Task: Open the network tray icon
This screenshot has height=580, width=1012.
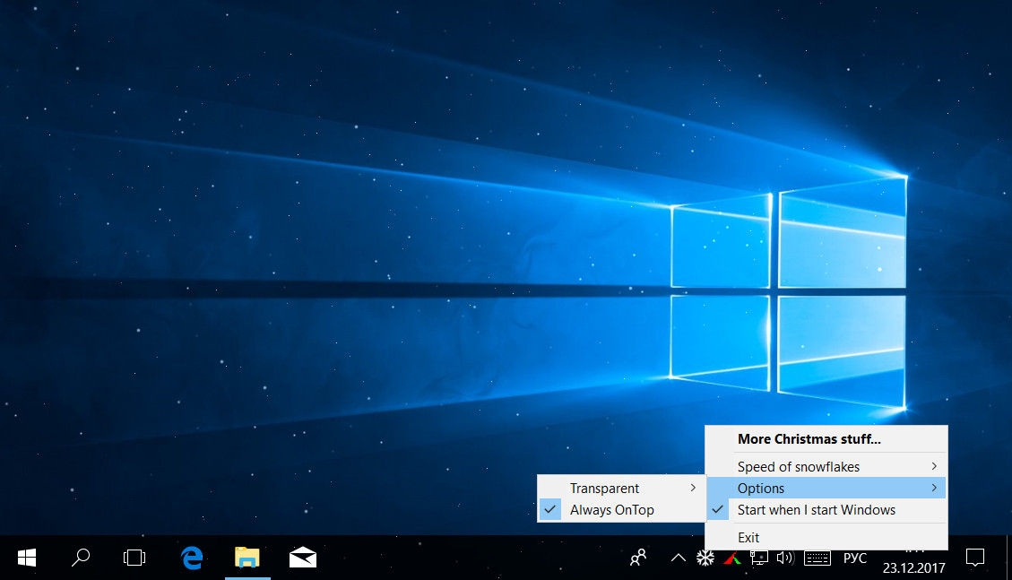Action: tap(758, 558)
